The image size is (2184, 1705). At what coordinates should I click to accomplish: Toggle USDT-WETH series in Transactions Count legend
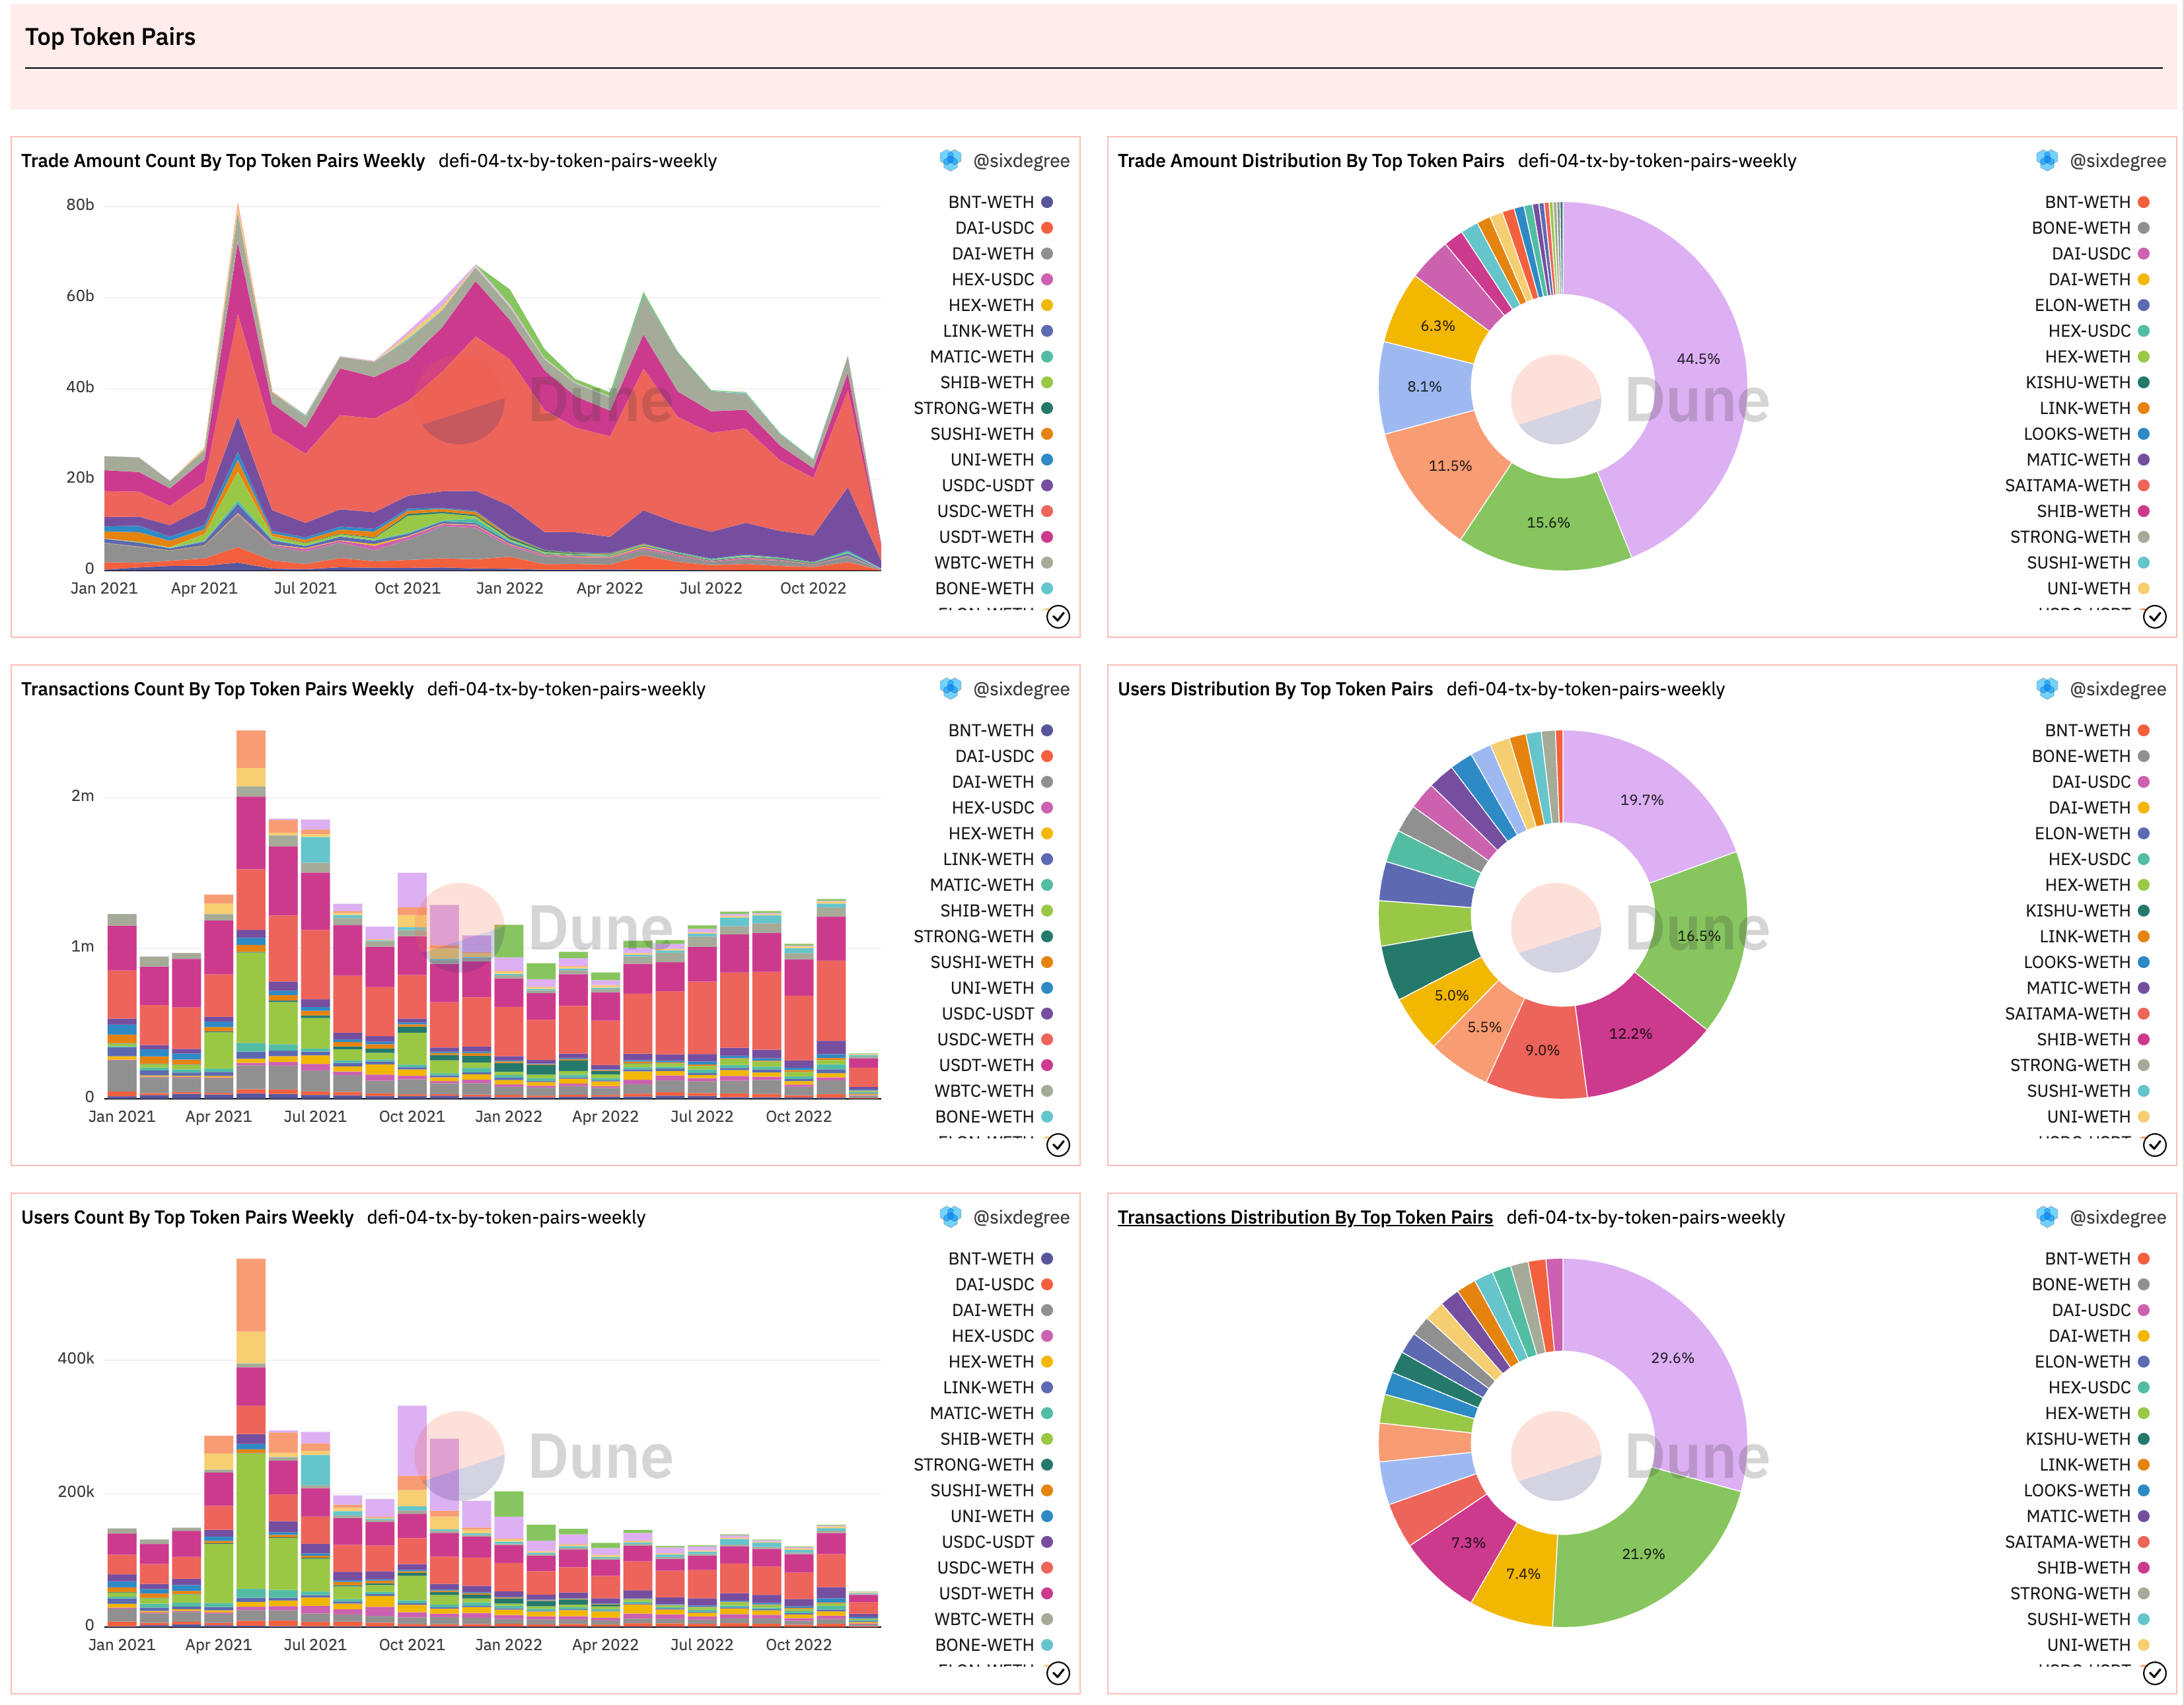pyautogui.click(x=995, y=1065)
